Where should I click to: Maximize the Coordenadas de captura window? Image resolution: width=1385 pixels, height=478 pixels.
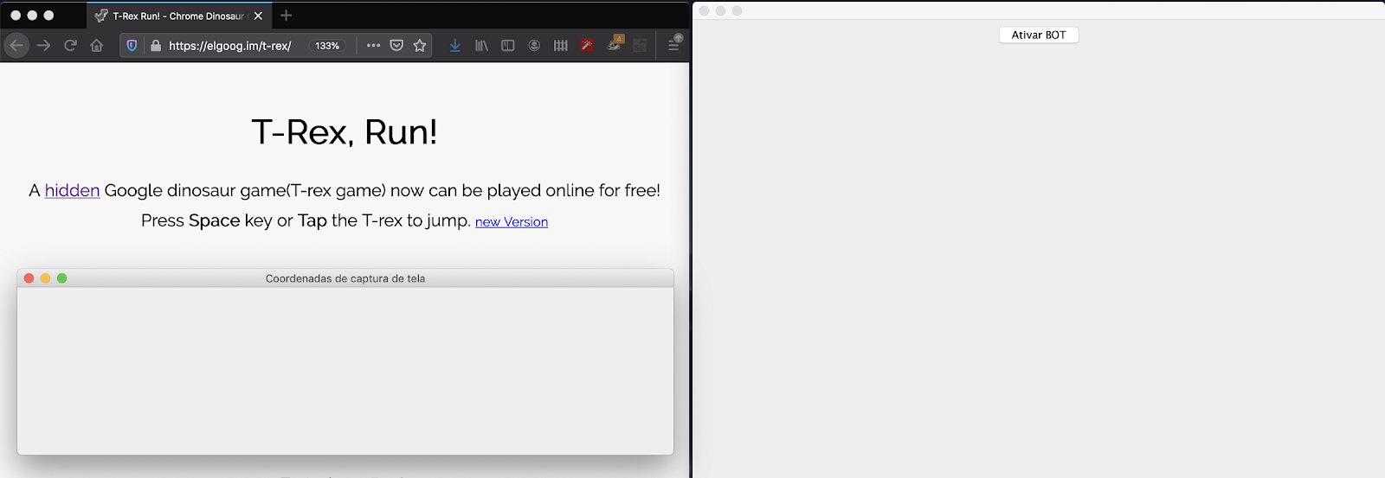coord(61,278)
